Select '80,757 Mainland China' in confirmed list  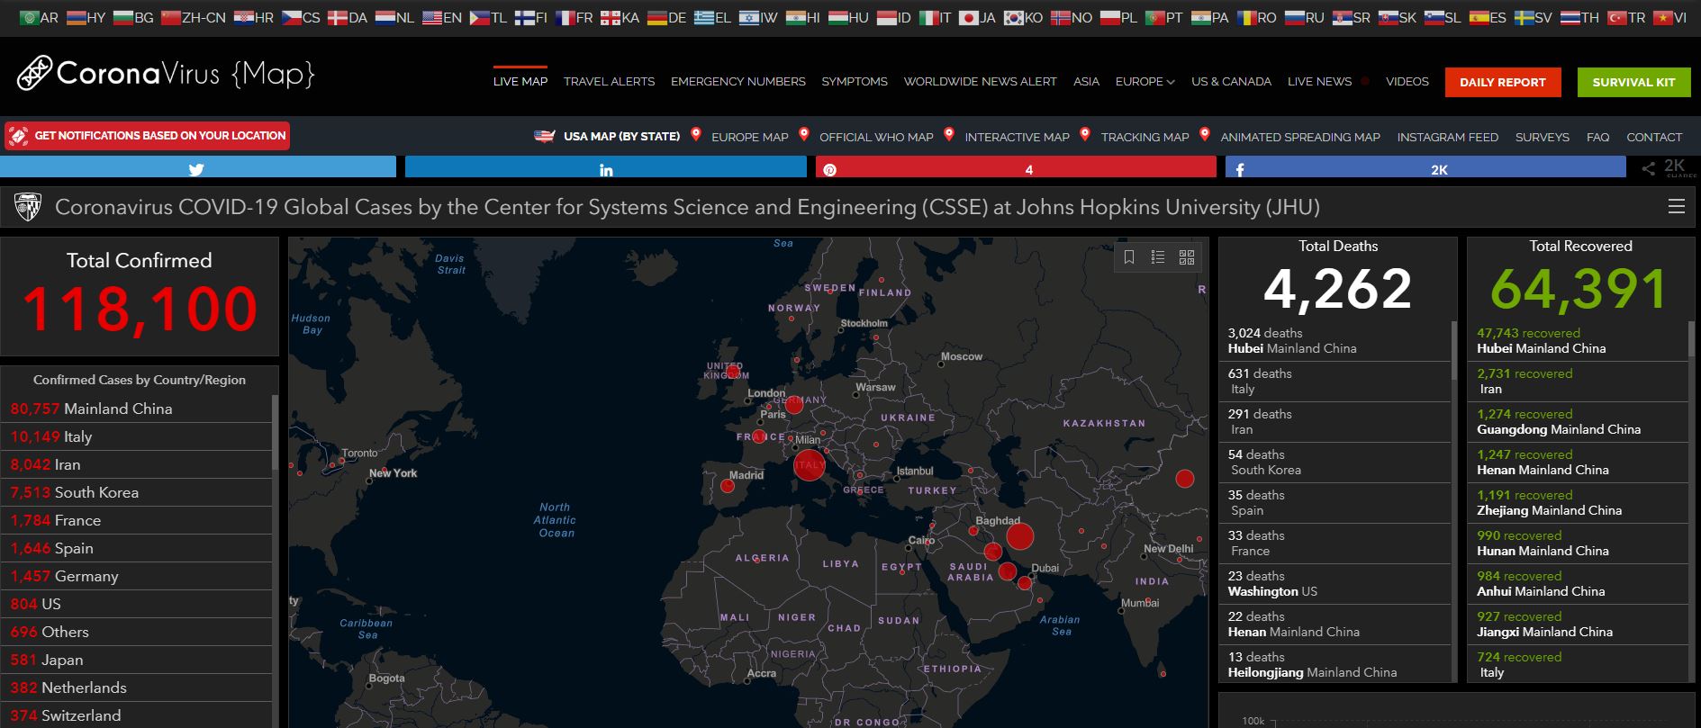click(136, 409)
